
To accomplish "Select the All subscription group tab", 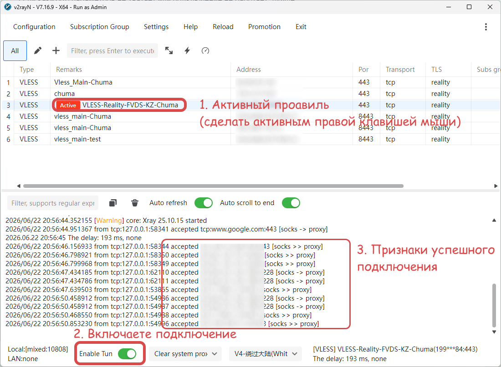I will (15, 51).
